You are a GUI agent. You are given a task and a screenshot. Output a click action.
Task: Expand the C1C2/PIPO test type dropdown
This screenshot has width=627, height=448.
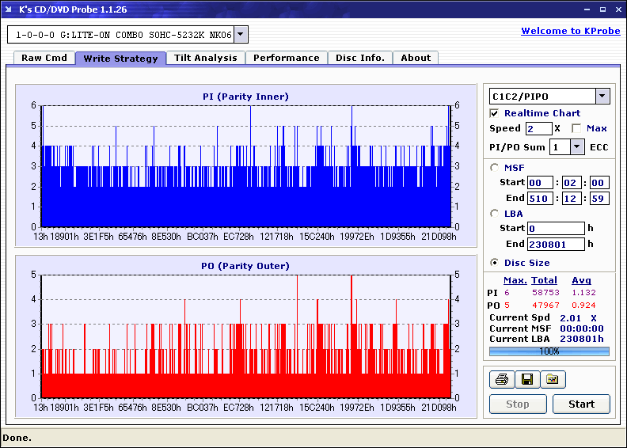(602, 96)
